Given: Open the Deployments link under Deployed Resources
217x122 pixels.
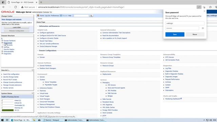Looking at the screenshot, I should pyautogui.click(x=107, y=74).
